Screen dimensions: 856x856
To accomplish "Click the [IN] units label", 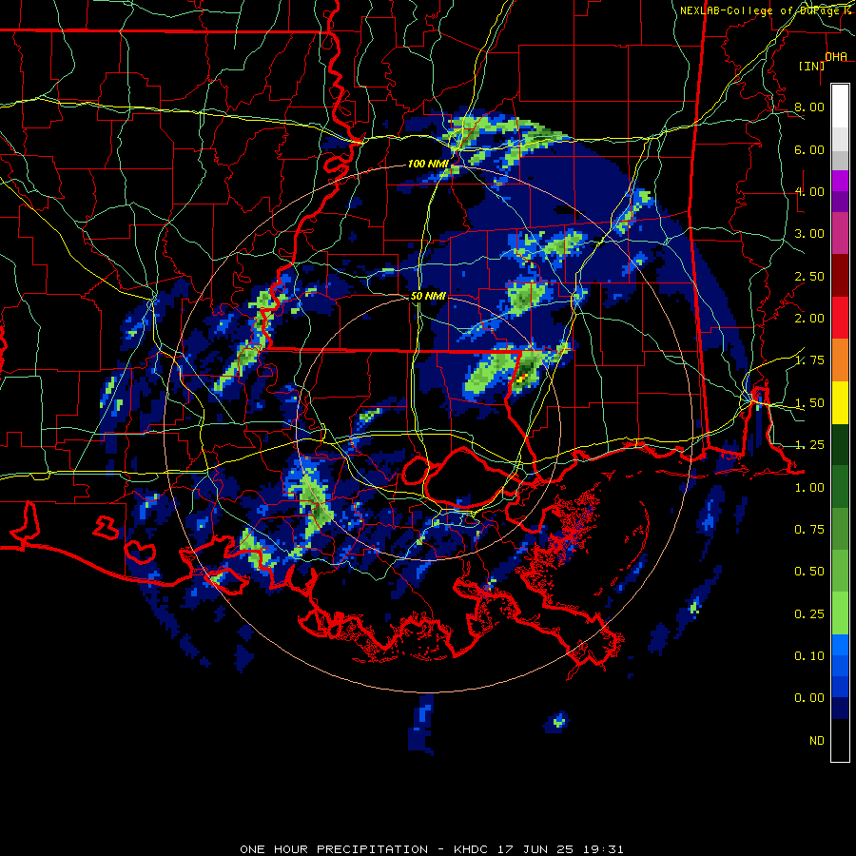I will (x=811, y=66).
